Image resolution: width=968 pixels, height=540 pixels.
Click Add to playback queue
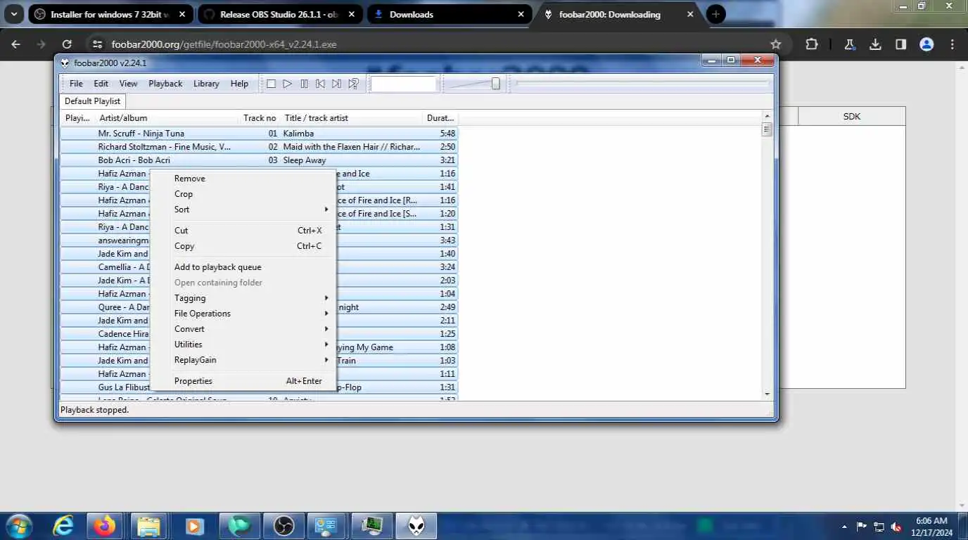(x=243, y=267)
